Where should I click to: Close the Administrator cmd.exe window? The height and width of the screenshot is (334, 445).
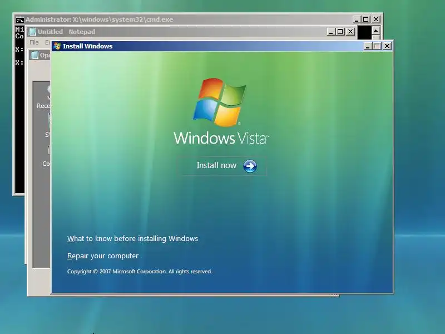[376, 19]
